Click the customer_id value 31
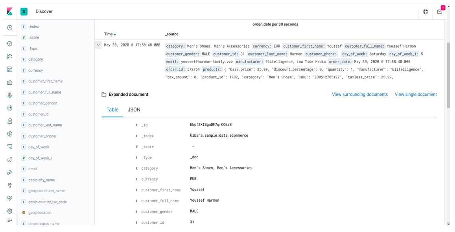 pos(192,222)
